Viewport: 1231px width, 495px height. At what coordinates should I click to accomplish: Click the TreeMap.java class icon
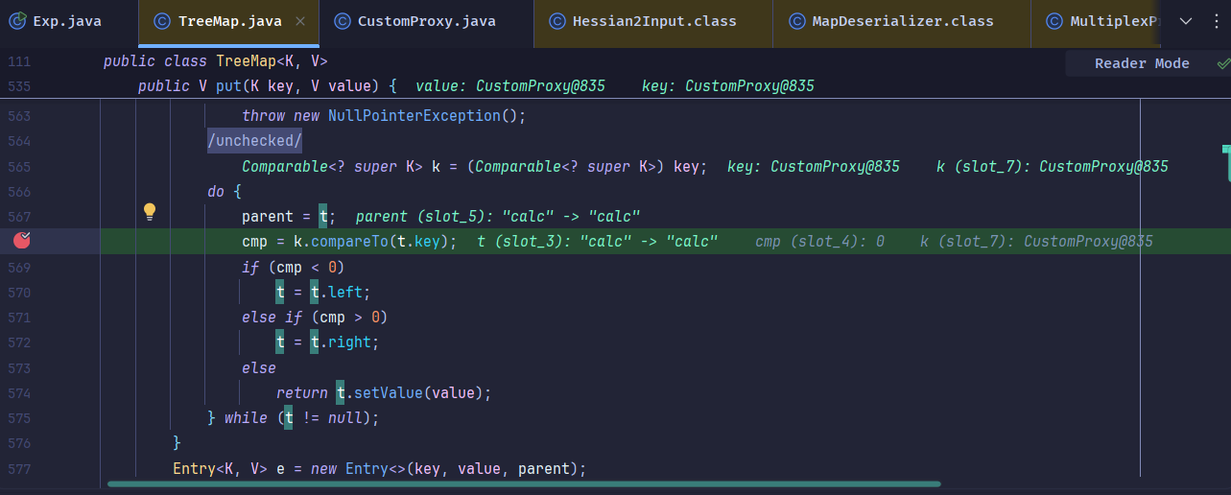coord(162,21)
